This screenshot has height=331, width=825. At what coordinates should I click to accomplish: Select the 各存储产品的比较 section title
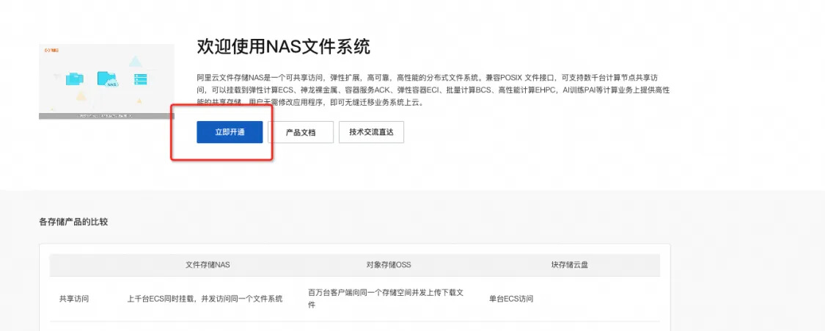pyautogui.click(x=73, y=222)
